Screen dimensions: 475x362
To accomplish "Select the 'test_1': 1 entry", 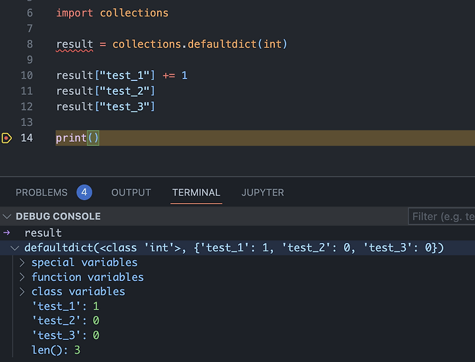I will coord(65,306).
